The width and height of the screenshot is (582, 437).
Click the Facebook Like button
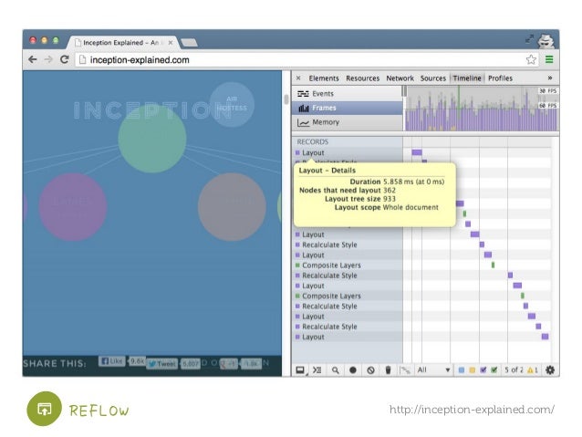(111, 361)
